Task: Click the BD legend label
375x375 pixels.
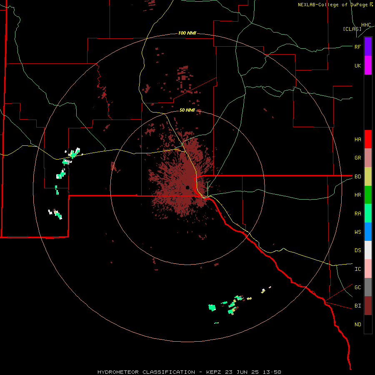Action: 357,177
